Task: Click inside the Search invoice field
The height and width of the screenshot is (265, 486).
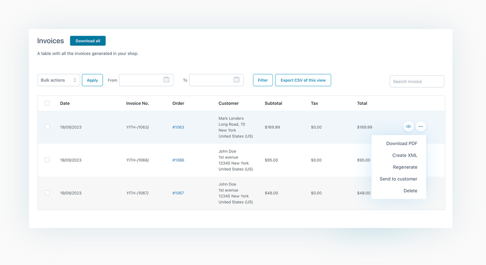Action: [417, 81]
